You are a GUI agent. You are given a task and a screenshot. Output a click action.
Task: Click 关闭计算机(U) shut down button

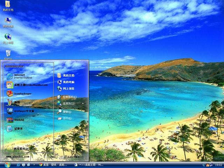[75, 157]
